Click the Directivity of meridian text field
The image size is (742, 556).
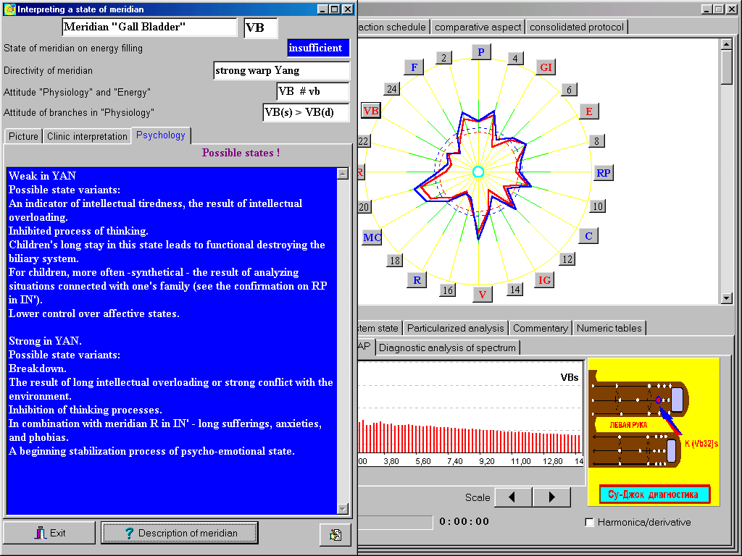click(x=281, y=71)
